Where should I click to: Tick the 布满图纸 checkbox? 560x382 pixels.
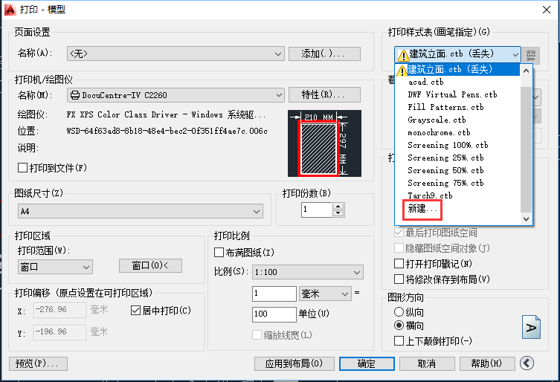tap(219, 253)
